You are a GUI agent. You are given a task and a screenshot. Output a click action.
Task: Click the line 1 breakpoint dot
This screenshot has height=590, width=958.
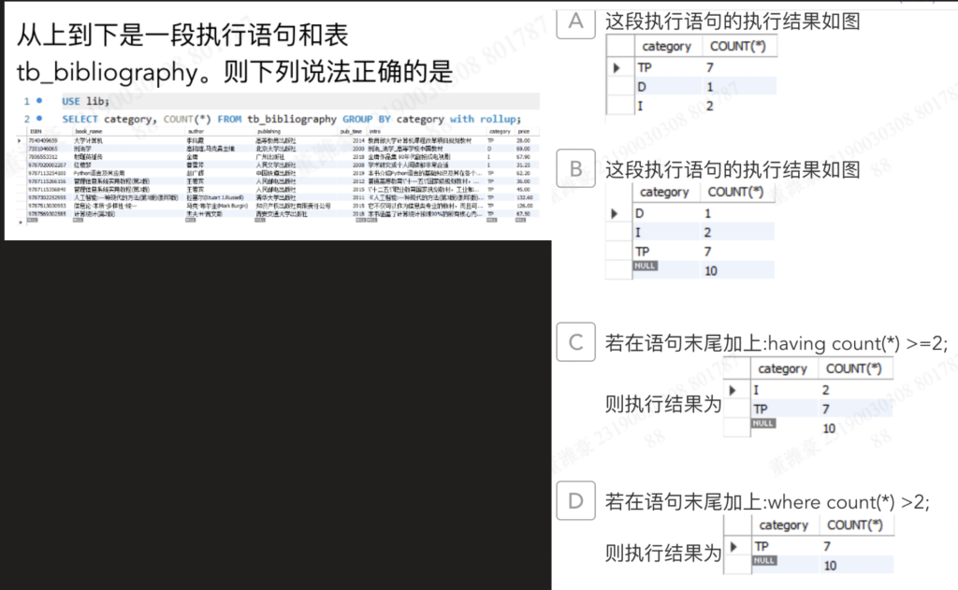[38, 101]
